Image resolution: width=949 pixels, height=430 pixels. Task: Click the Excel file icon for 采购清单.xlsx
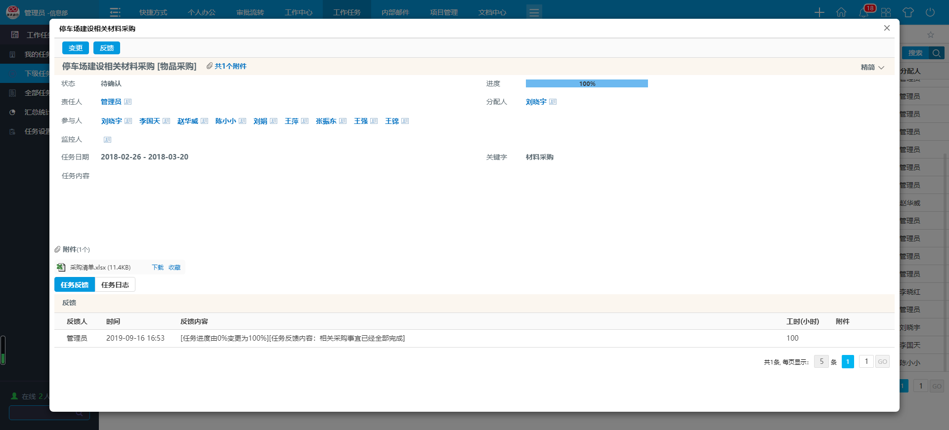(x=61, y=267)
